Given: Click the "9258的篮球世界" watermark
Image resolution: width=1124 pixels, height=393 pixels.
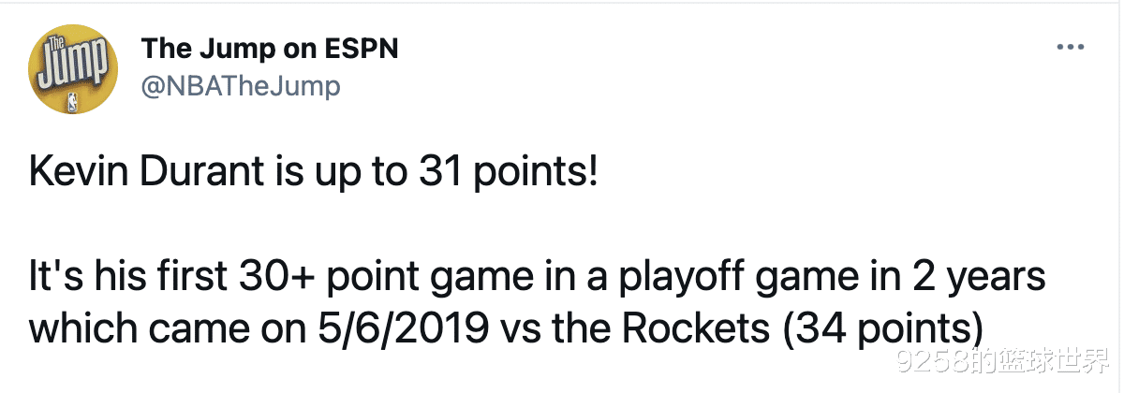Looking at the screenshot, I should pyautogui.click(x=1003, y=364).
